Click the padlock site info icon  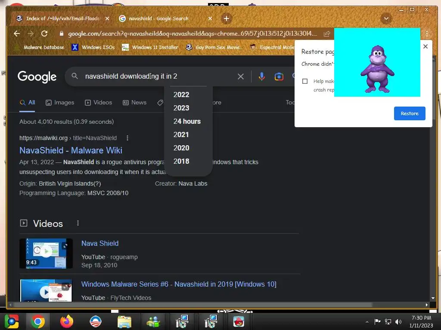tap(61, 34)
